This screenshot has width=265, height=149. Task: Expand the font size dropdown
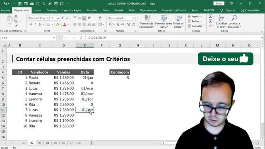(x=58, y=18)
